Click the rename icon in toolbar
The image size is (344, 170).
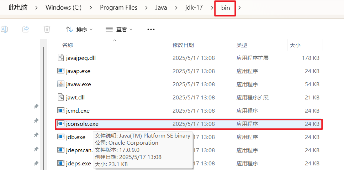pos(4,29)
